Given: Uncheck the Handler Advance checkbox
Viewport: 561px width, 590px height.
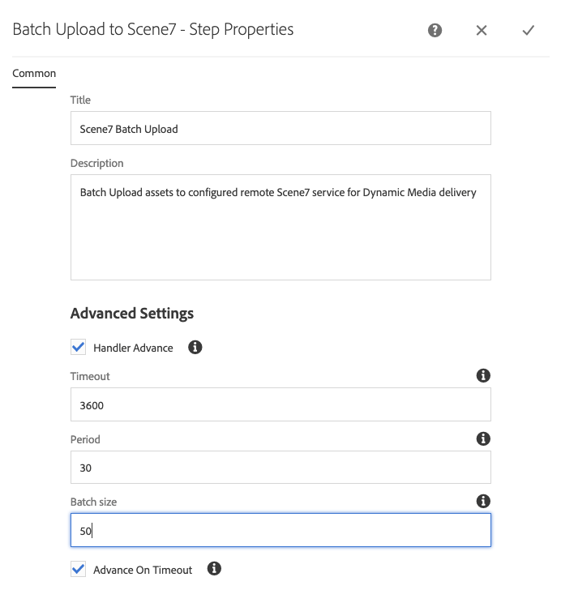Looking at the screenshot, I should click(79, 348).
